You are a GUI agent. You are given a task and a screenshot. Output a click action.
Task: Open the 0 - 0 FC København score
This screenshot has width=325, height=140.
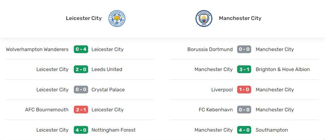pyautogui.click(x=244, y=110)
